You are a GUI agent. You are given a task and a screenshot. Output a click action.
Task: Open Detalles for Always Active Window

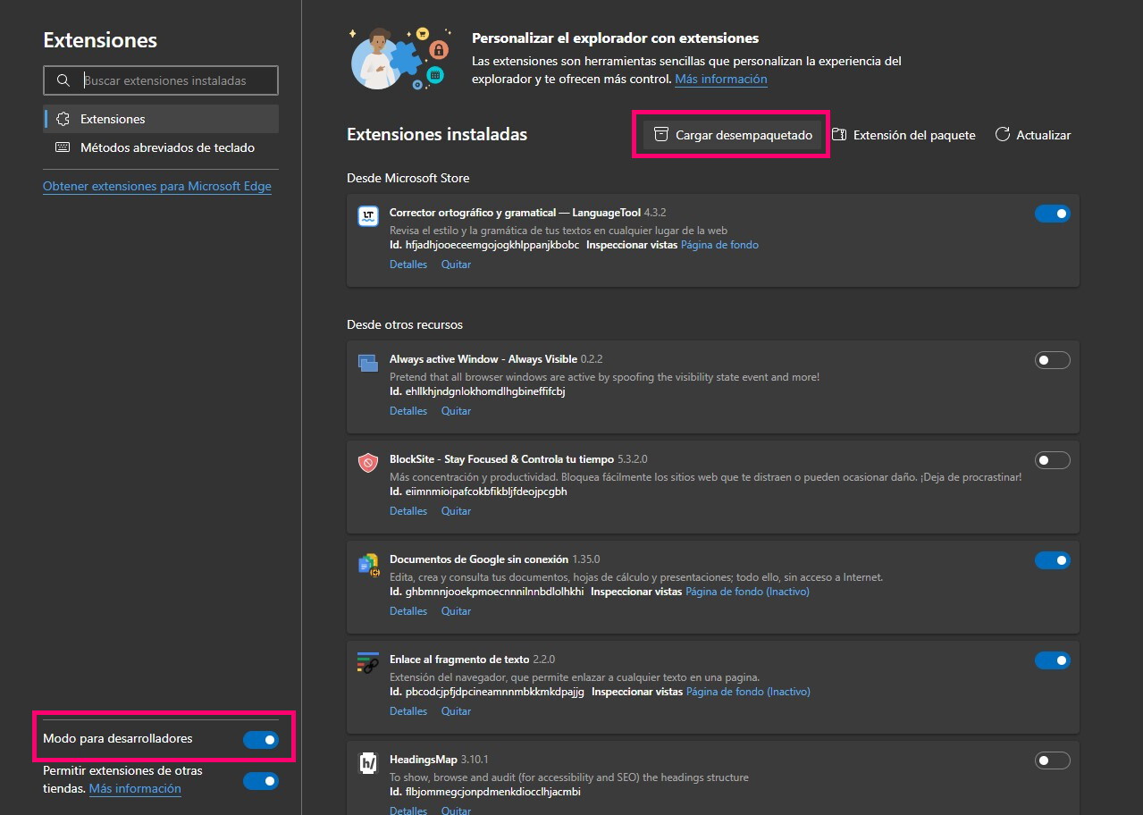point(408,410)
